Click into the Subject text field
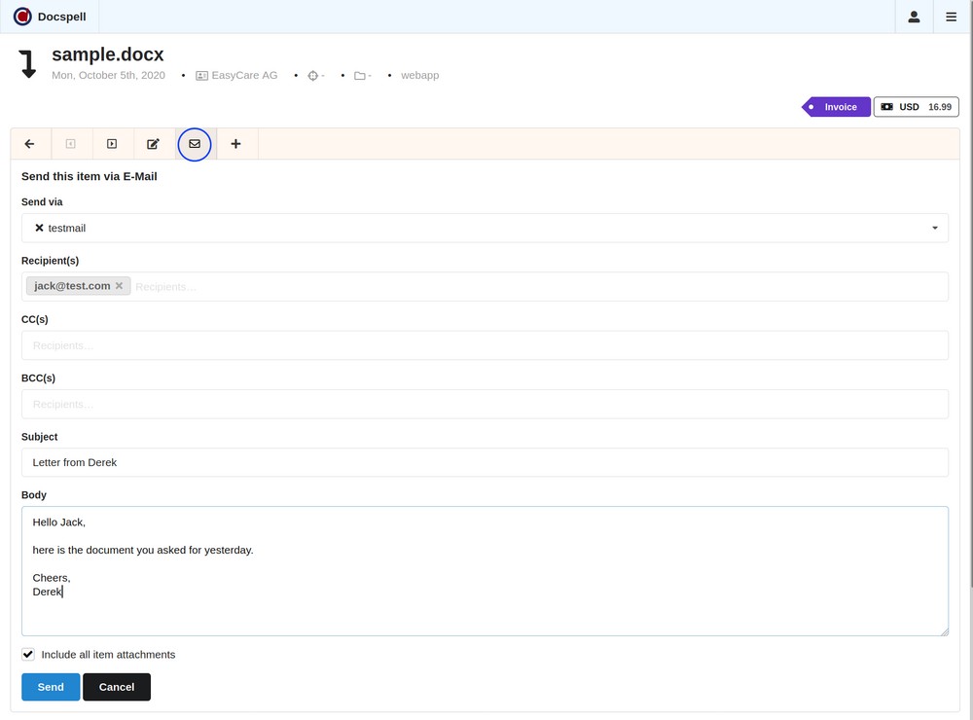 point(485,462)
